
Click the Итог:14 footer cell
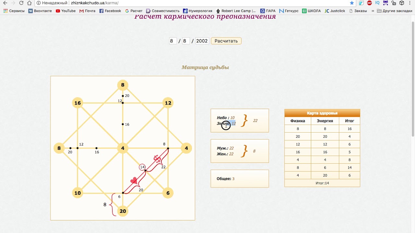coord(322,183)
